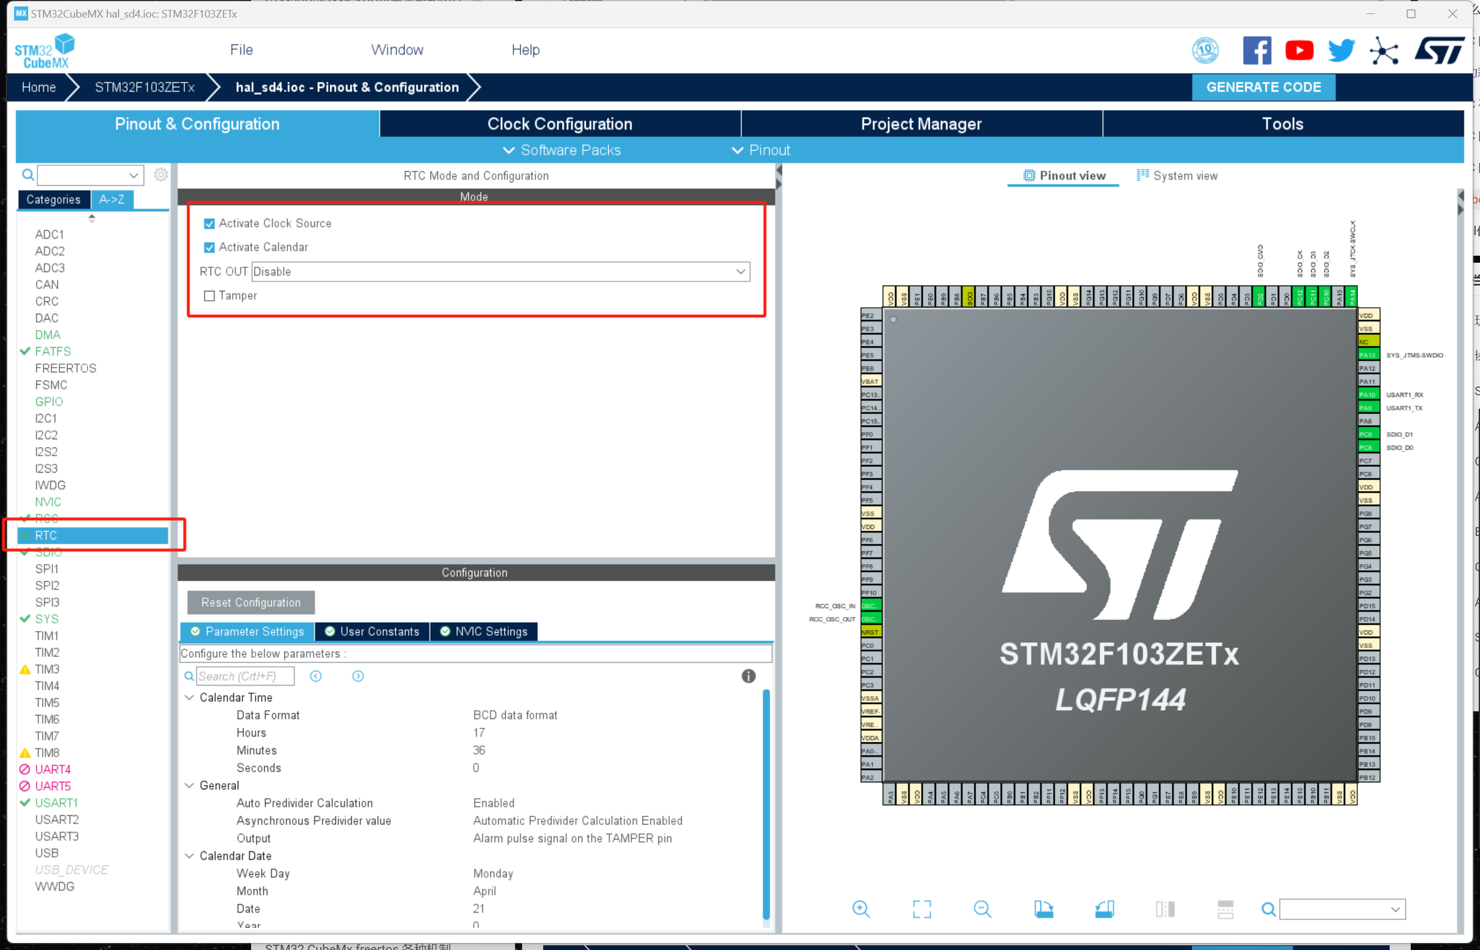The width and height of the screenshot is (1480, 950).
Task: Switch to Project Manager tab
Action: [921, 123]
